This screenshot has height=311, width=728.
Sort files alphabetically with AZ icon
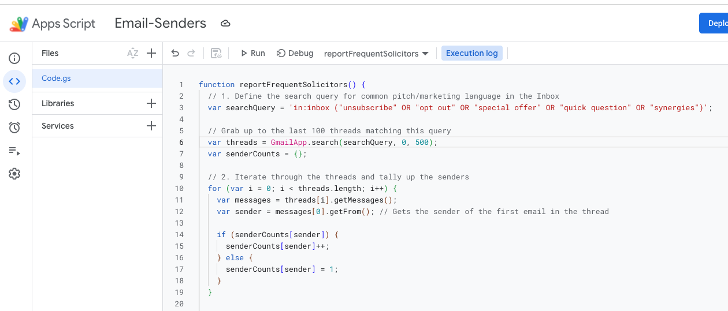coord(133,53)
